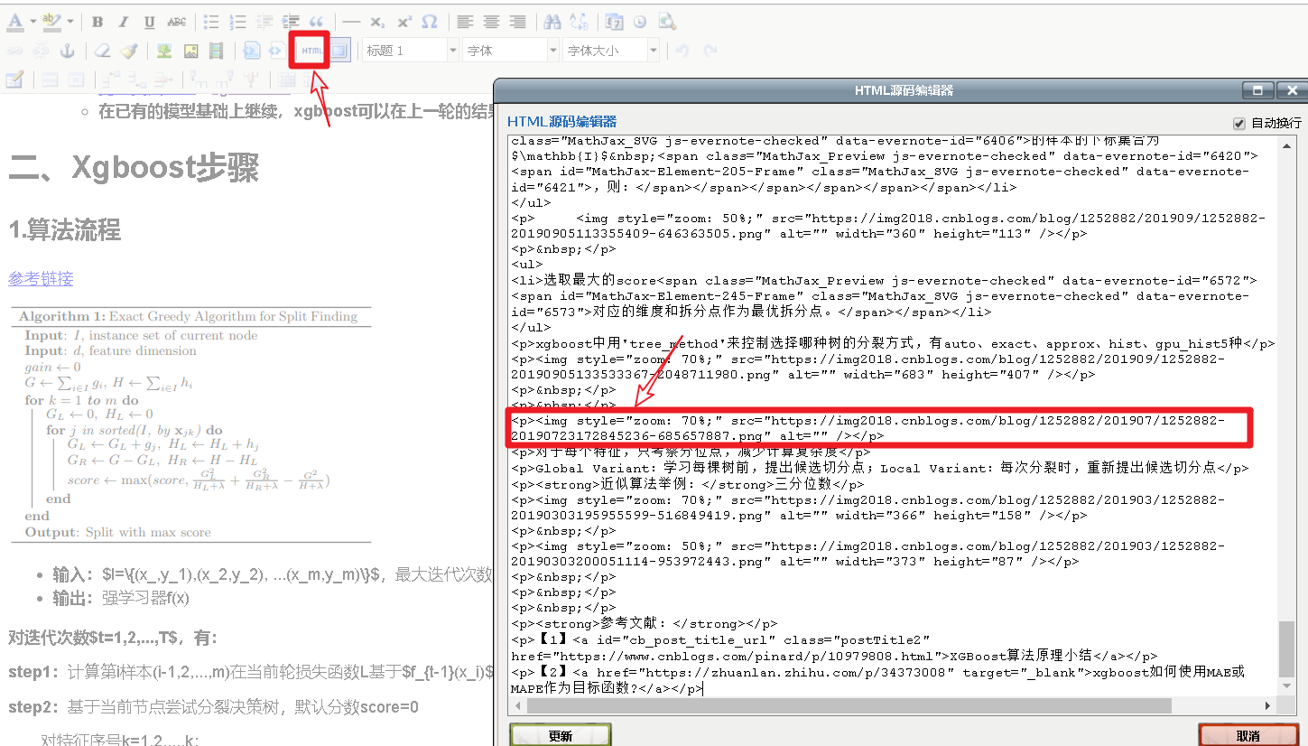The width and height of the screenshot is (1308, 746).
Task: Apply superscript formatting
Action: pos(404,22)
